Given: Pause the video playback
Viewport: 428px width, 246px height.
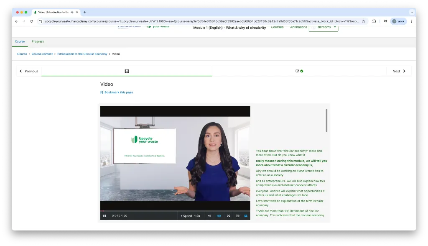Looking at the screenshot, I should pos(104,216).
